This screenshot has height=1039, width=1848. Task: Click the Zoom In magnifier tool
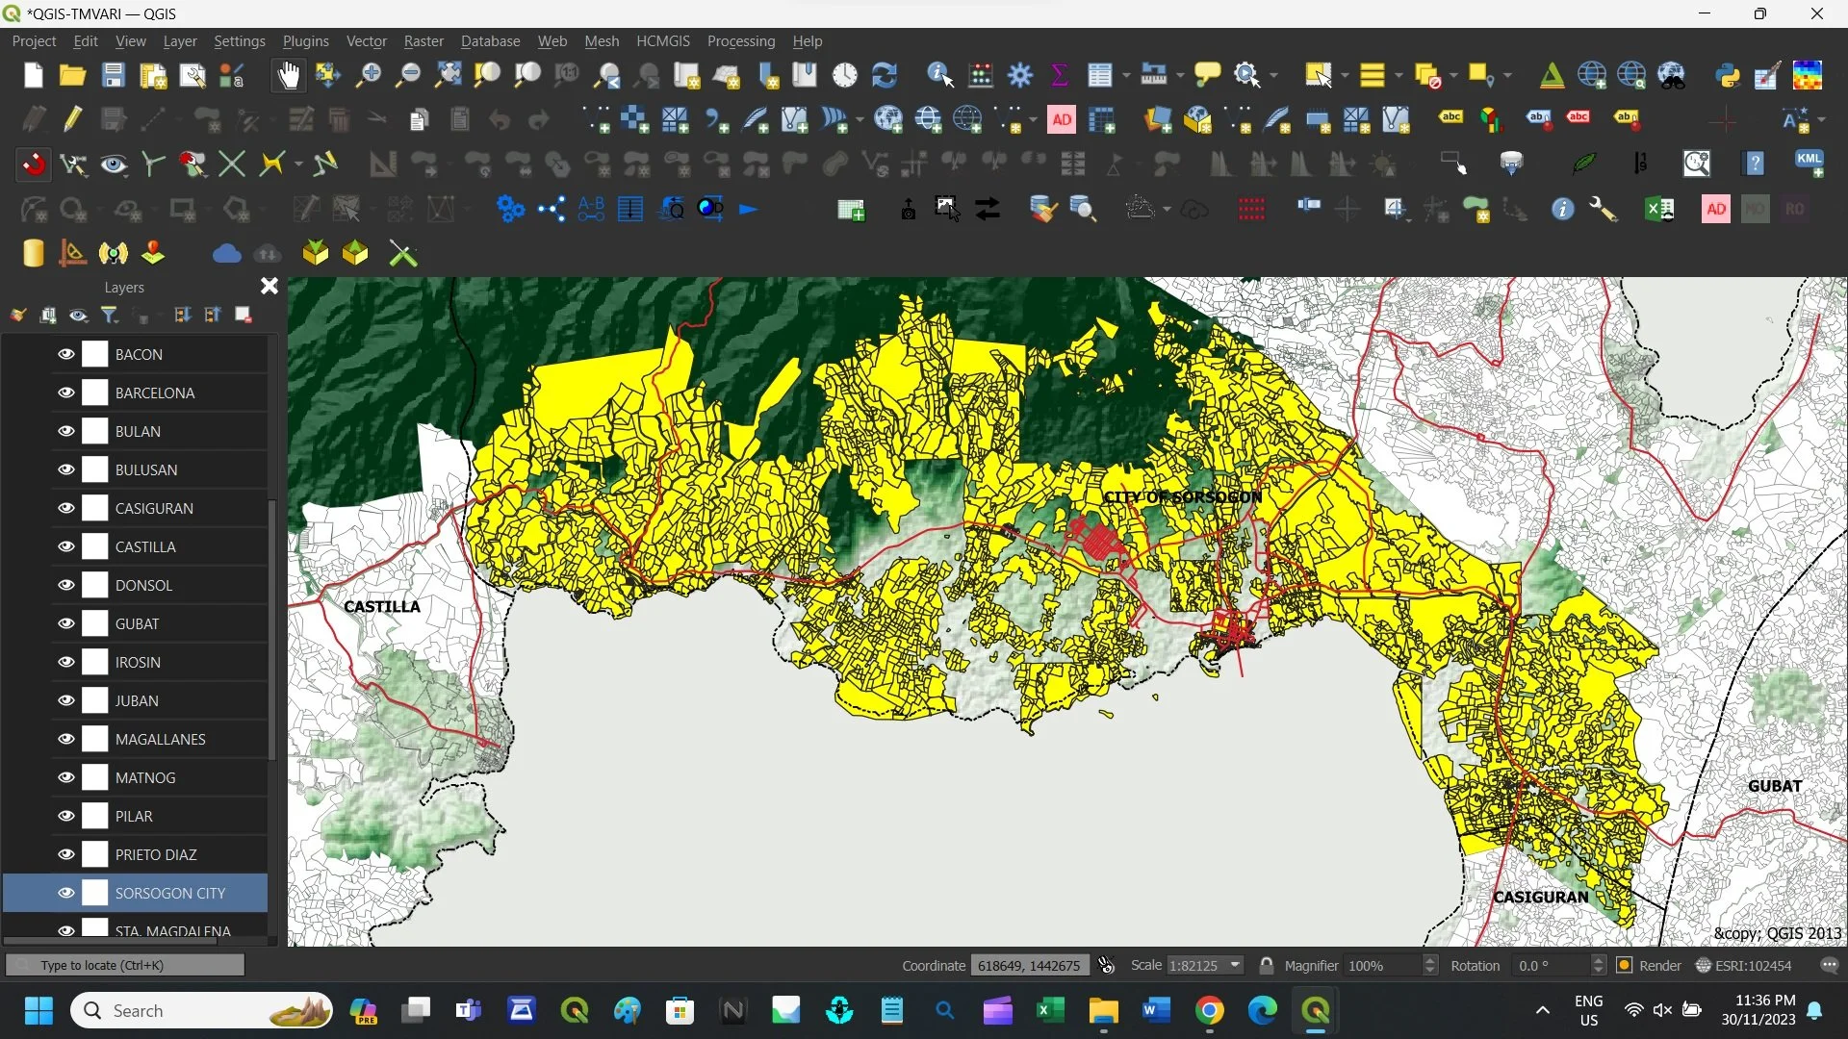click(368, 75)
